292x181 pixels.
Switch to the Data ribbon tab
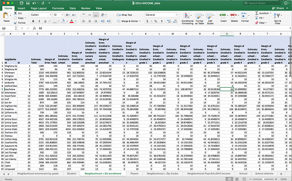point(73,9)
